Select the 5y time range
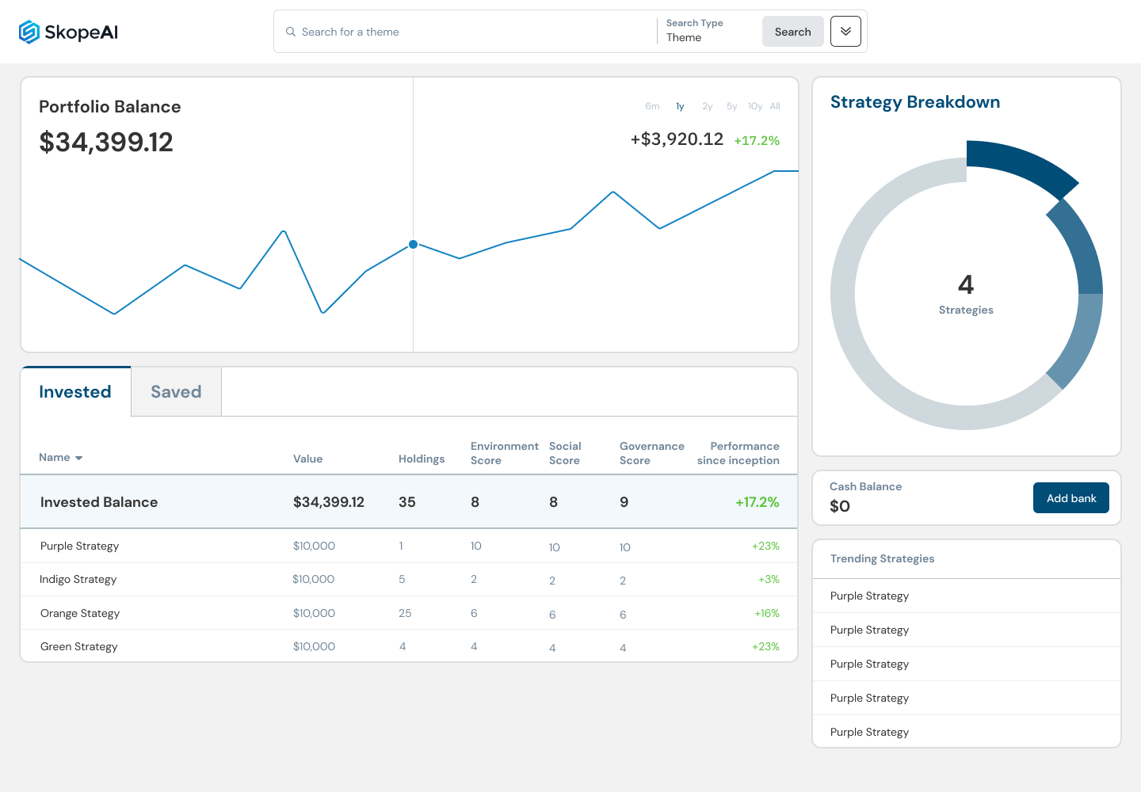1141x792 pixels. (732, 106)
